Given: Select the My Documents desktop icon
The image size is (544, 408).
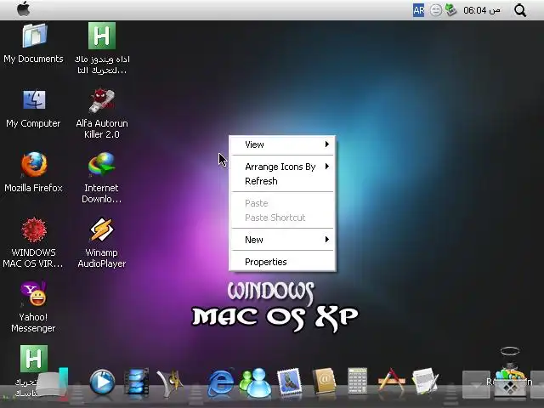Looking at the screenshot, I should point(33,44).
